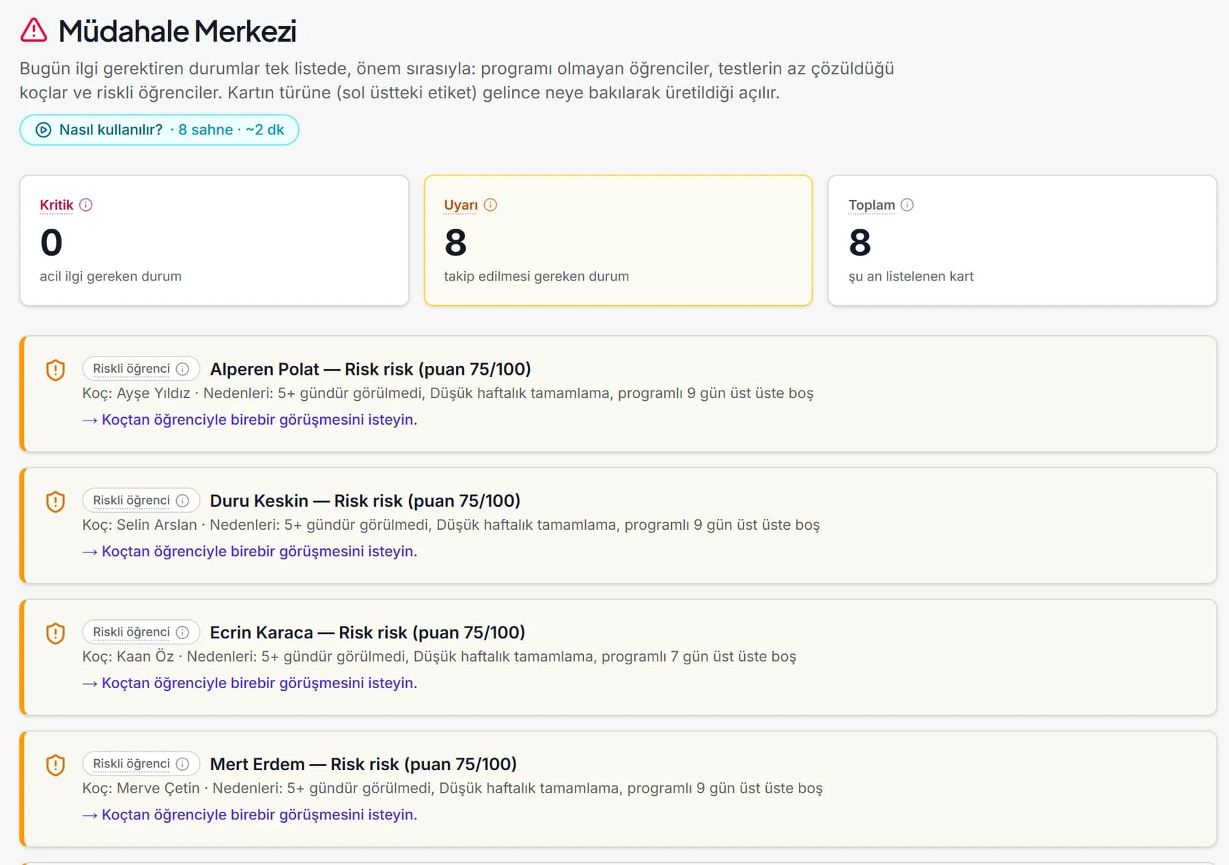Screen dimensions: 1229x865
Task: Click the title 'Duru Keskin — Risk risk (puan 75/100)'
Action: point(365,501)
